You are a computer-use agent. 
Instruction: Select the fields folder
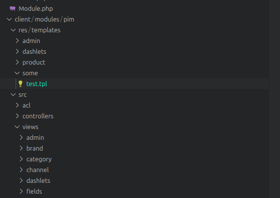coord(34,191)
